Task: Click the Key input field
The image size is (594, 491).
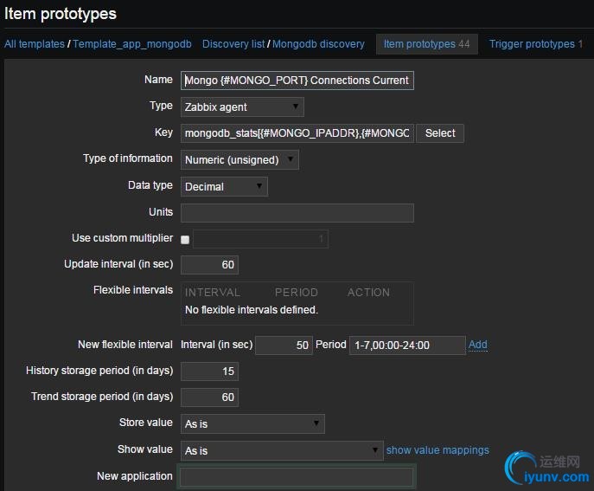Action: [297, 133]
